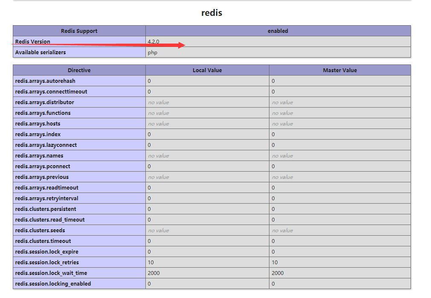
Task: Click master value of redis.session.lock_expire
Action: pyautogui.click(x=273, y=252)
